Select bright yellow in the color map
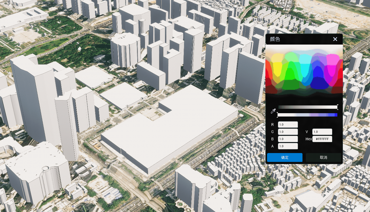 (277, 67)
